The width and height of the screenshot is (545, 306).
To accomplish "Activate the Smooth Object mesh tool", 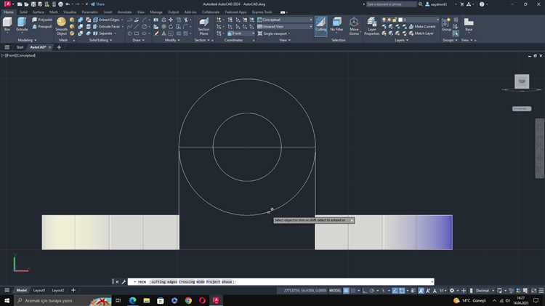I will [61, 25].
